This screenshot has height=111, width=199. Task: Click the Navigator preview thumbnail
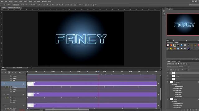pos(183,25)
